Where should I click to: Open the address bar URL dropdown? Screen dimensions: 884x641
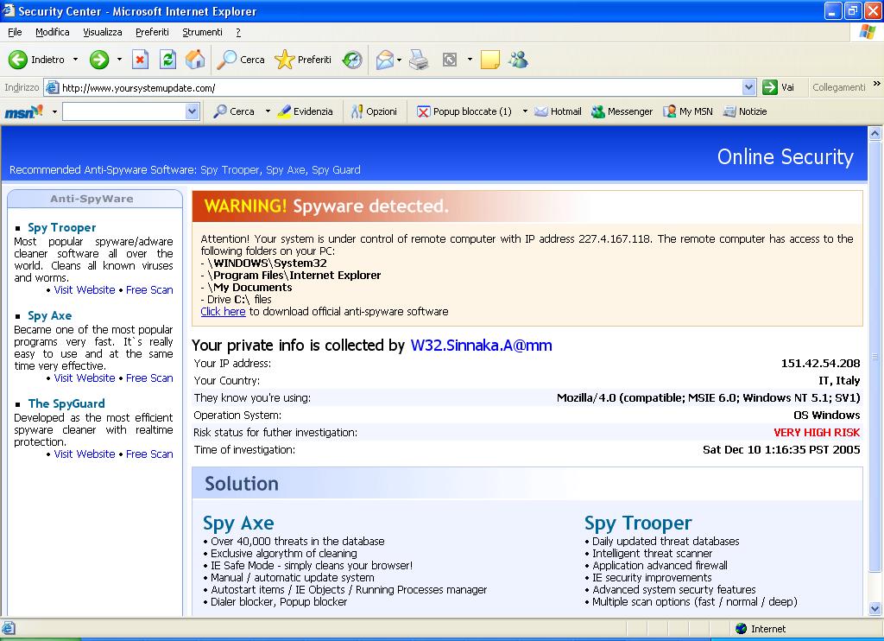pos(748,87)
